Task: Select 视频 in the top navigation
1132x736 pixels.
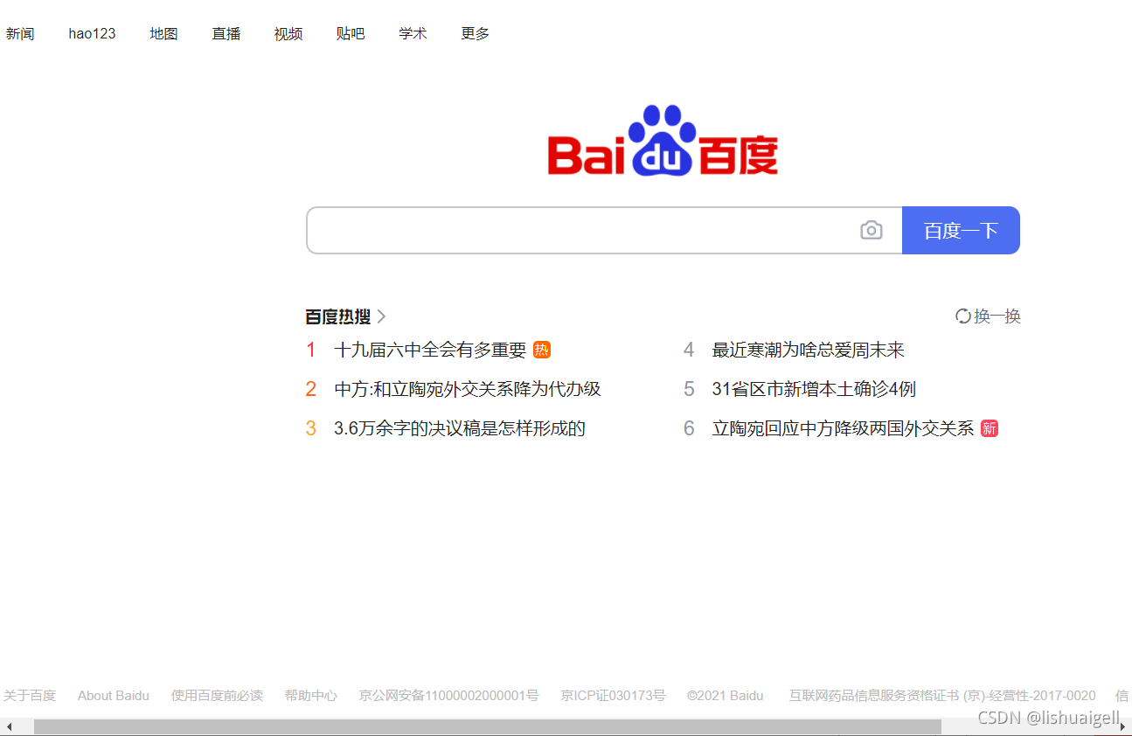Action: pyautogui.click(x=288, y=34)
